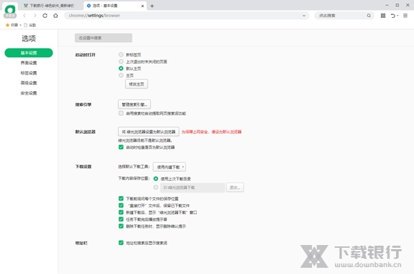This screenshot has height=274, width=414.
Task: Select the 新标签页 startup radio option
Action: [121, 55]
